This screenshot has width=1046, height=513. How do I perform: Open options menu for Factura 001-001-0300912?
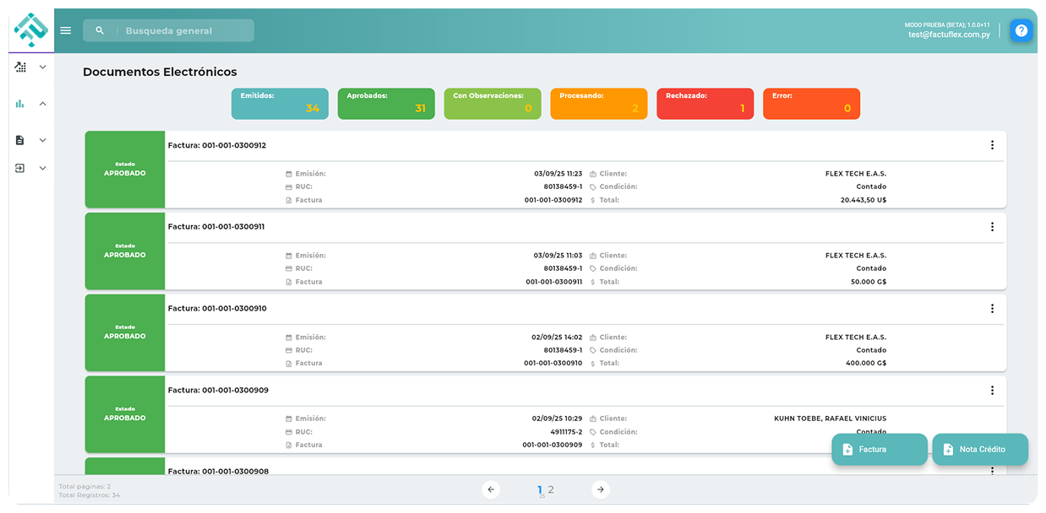point(992,145)
